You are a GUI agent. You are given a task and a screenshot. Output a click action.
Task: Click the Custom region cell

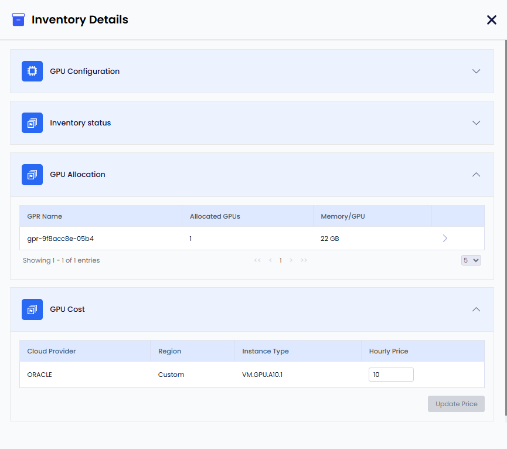(171, 375)
